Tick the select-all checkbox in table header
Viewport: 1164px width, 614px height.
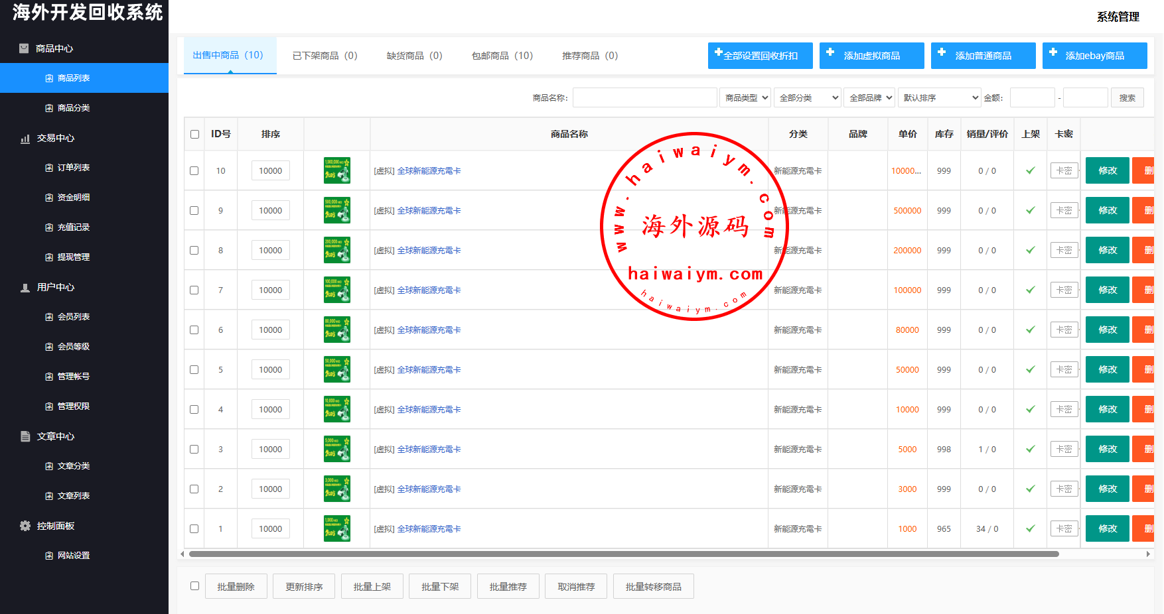(194, 134)
